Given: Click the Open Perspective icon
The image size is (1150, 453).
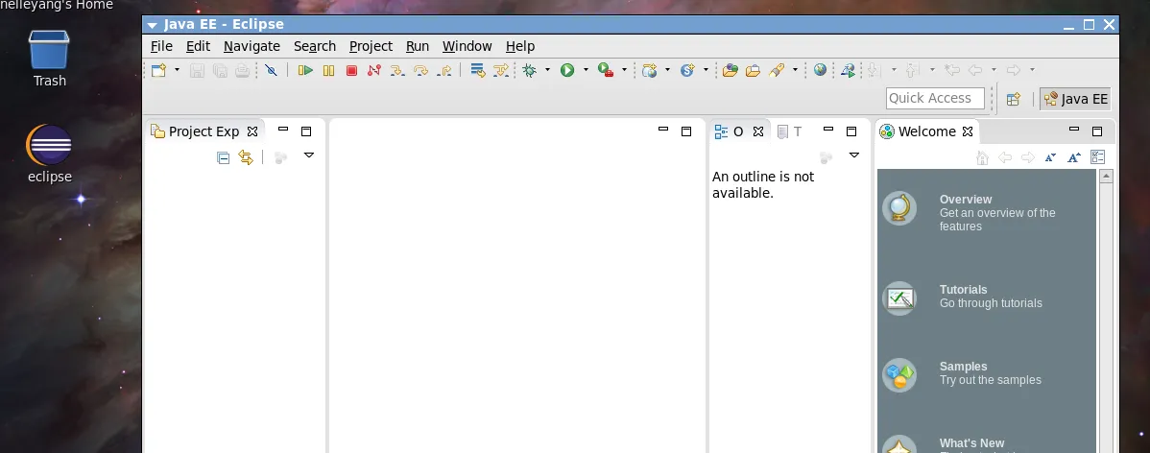Looking at the screenshot, I should pyautogui.click(x=1014, y=99).
